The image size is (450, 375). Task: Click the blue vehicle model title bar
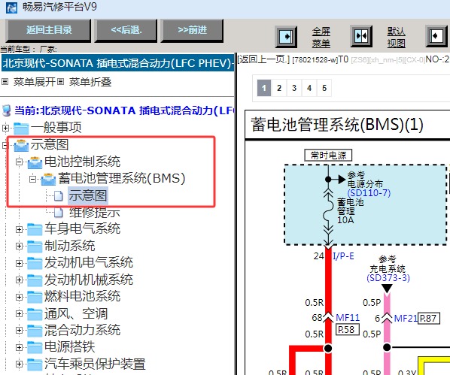[117, 63]
